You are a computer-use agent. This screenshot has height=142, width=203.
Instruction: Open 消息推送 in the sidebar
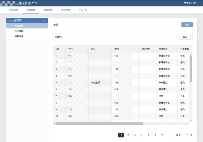point(19,36)
